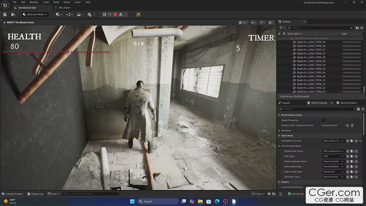Switch to the World Partition tab
The width and height of the screenshot is (366, 206).
click(x=346, y=103)
